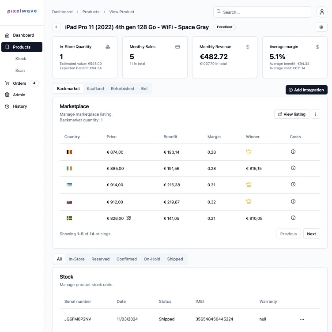The image size is (332, 332).
Task: Switch to the Backmarket tab
Action: pyautogui.click(x=68, y=88)
